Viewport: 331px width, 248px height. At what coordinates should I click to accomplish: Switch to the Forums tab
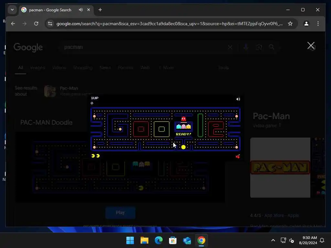click(126, 68)
